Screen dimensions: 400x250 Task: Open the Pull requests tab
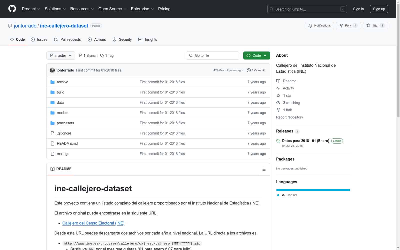(67, 39)
